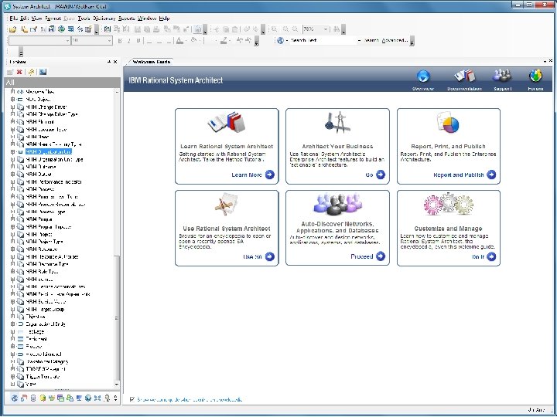Open the Documentation books icon
Viewport: 557px width, 417px height.
pos(465,76)
